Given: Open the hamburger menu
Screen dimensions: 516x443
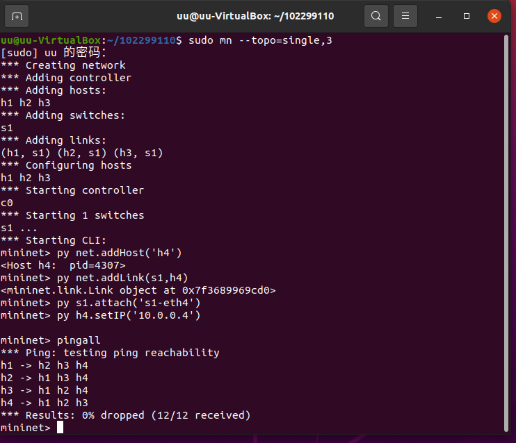Looking at the screenshot, I should click(406, 15).
